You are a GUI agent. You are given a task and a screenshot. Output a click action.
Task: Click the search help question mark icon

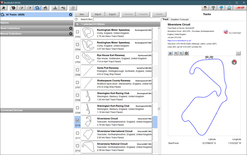76,19
